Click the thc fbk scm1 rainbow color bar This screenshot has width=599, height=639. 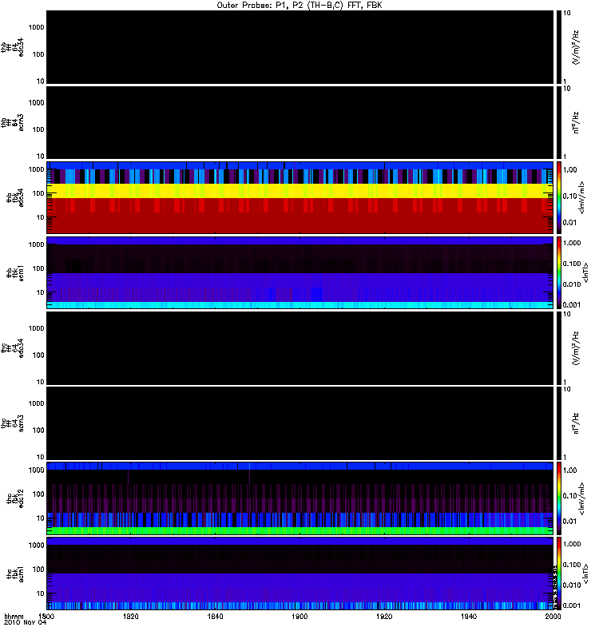(559, 574)
